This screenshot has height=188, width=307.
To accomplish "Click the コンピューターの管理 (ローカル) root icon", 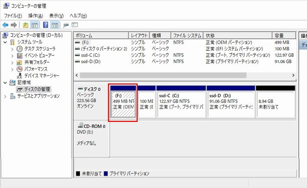I will (5, 35).
